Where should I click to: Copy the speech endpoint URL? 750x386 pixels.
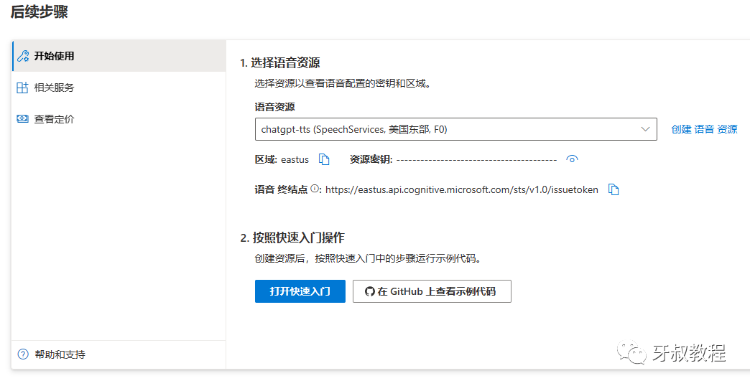click(614, 189)
